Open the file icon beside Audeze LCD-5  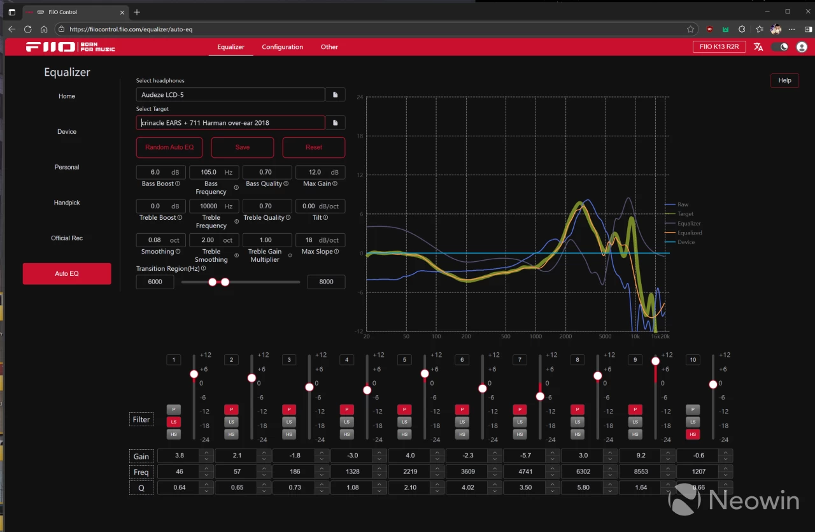pyautogui.click(x=335, y=94)
